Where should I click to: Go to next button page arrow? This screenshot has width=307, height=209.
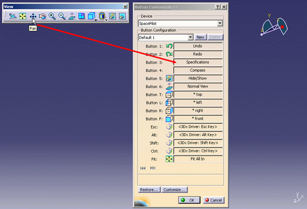(153, 168)
